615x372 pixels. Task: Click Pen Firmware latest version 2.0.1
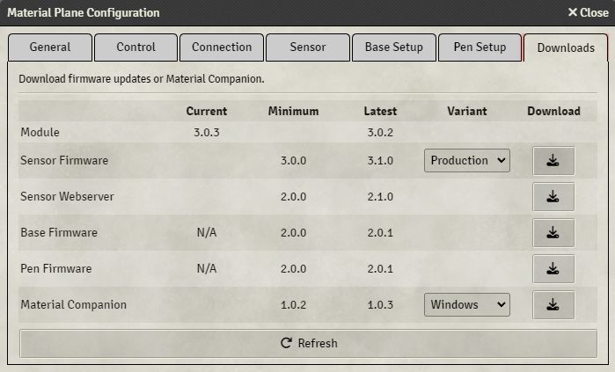380,269
